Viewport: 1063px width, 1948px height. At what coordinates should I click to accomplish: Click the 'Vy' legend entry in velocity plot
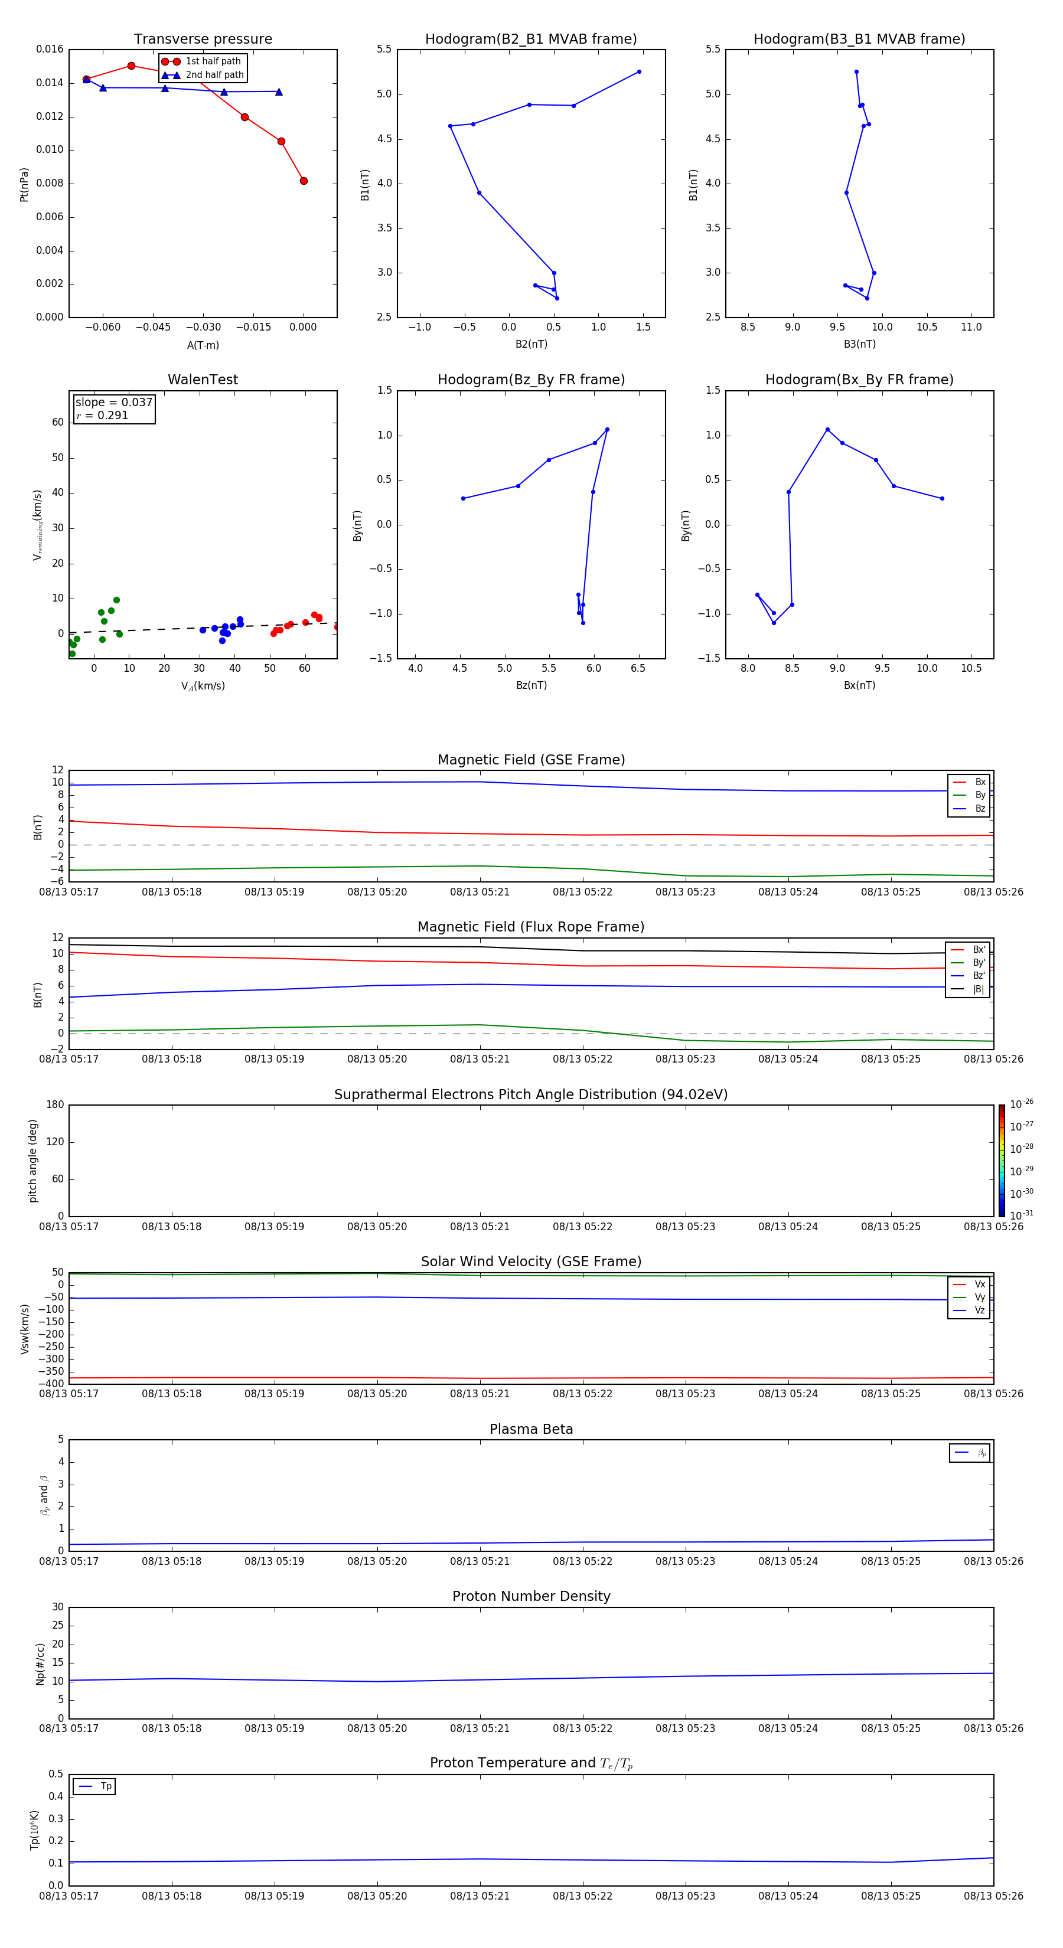(969, 1297)
